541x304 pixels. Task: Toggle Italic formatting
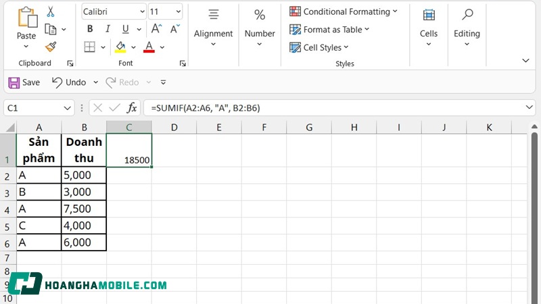[108, 29]
